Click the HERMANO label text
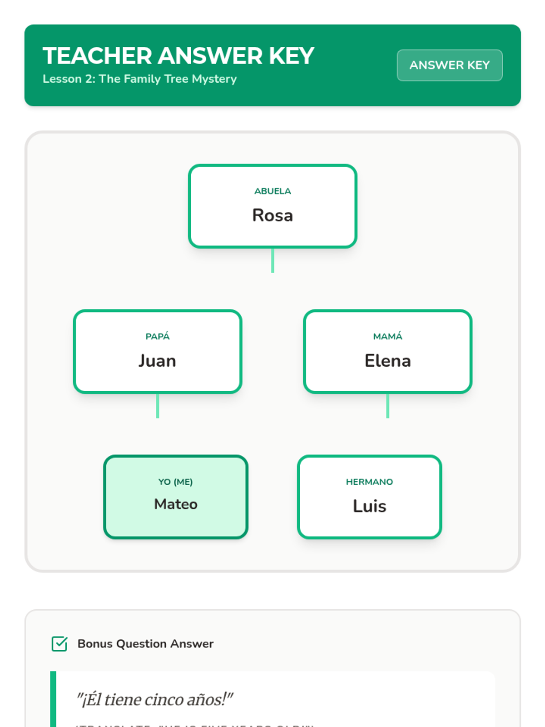 coord(369,482)
